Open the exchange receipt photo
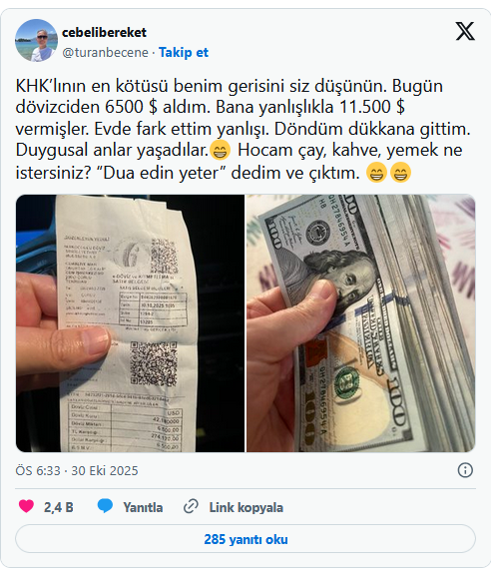The height and width of the screenshot is (579, 500). click(130, 323)
